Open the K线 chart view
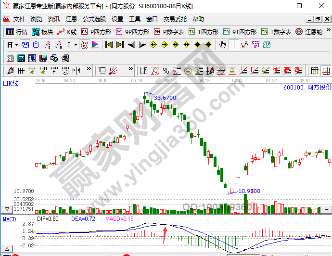This screenshot has height=256, width=332. pos(67,32)
